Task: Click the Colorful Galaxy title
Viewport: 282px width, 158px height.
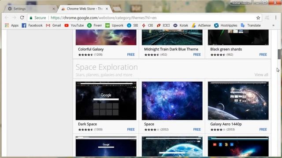Action: click(x=91, y=49)
